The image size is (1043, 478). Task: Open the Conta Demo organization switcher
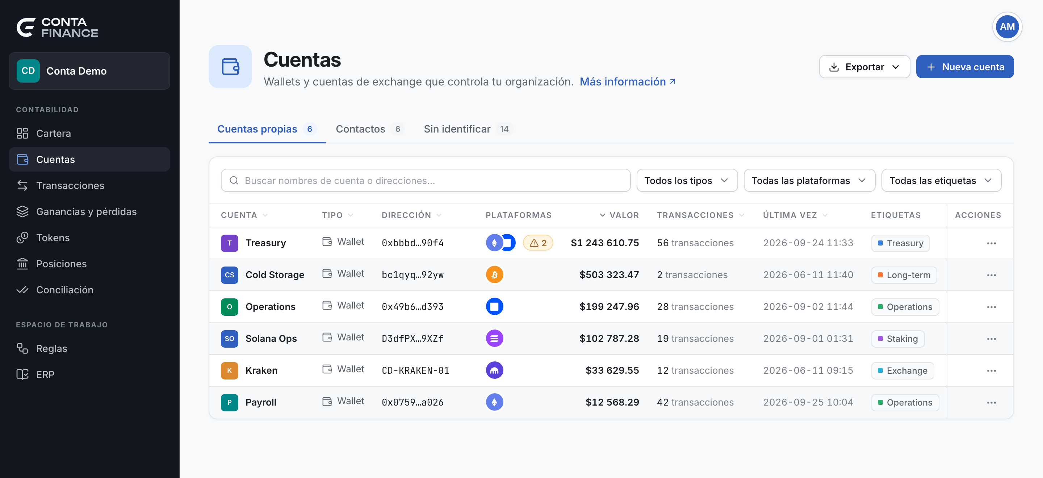click(89, 71)
